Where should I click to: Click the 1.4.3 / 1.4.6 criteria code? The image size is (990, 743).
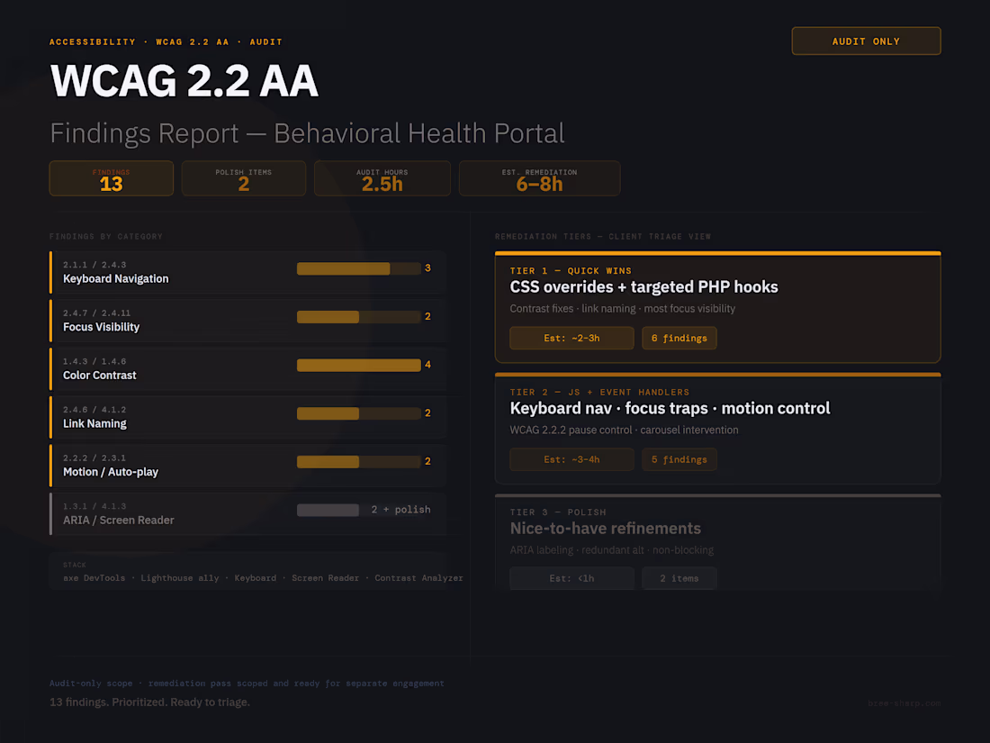(x=94, y=361)
